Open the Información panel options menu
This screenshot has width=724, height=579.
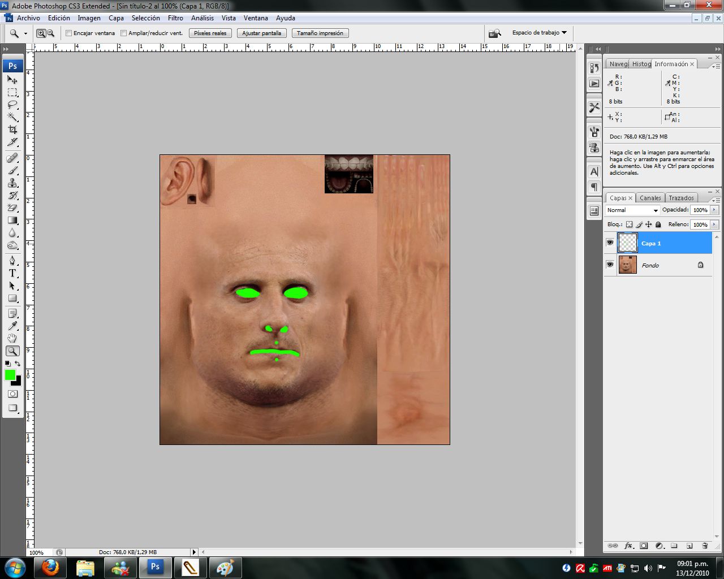tap(716, 66)
